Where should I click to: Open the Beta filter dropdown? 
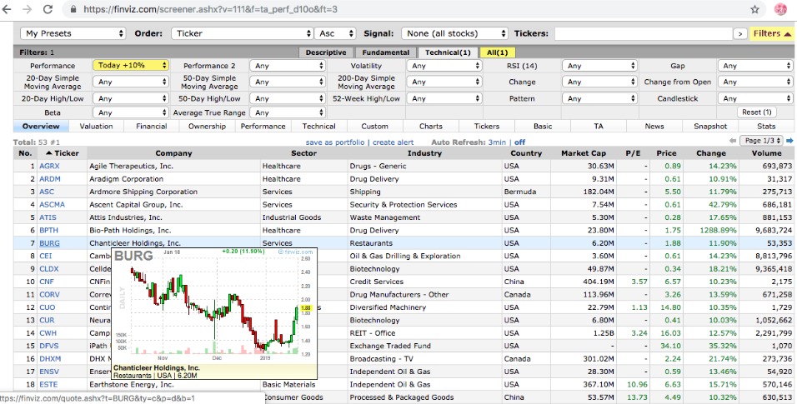tap(131, 112)
